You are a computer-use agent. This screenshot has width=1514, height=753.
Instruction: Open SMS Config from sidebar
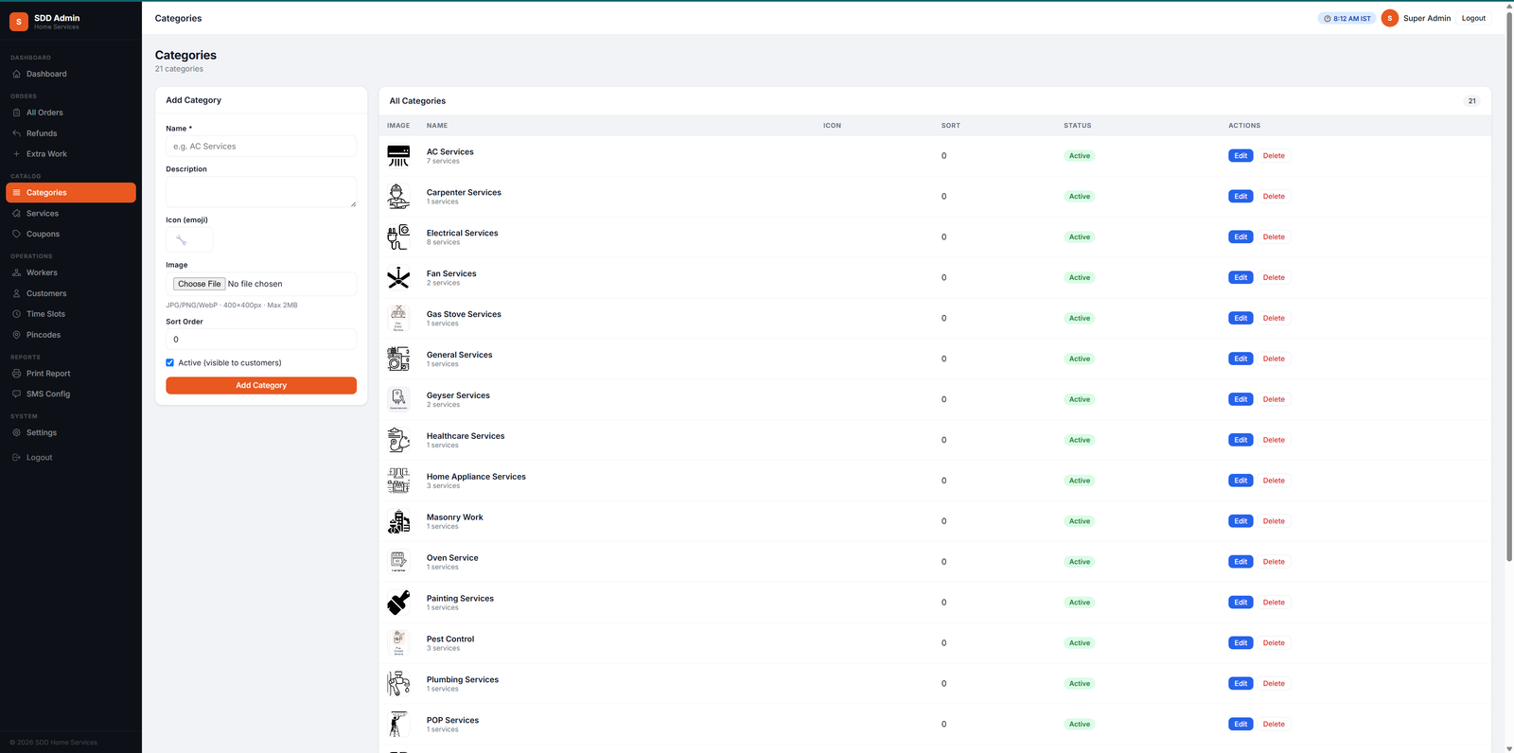pos(71,394)
